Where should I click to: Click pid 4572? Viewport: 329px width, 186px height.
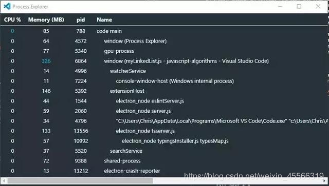(81, 41)
